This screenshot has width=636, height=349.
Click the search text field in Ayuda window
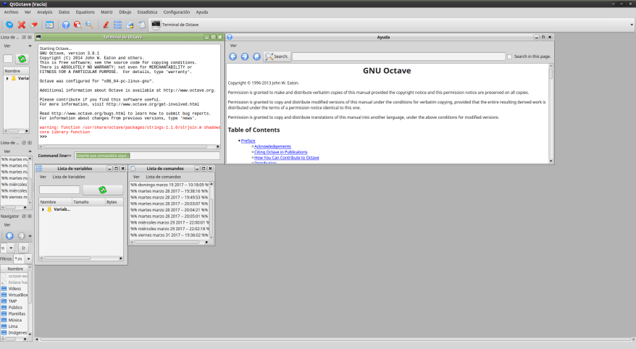(x=398, y=56)
